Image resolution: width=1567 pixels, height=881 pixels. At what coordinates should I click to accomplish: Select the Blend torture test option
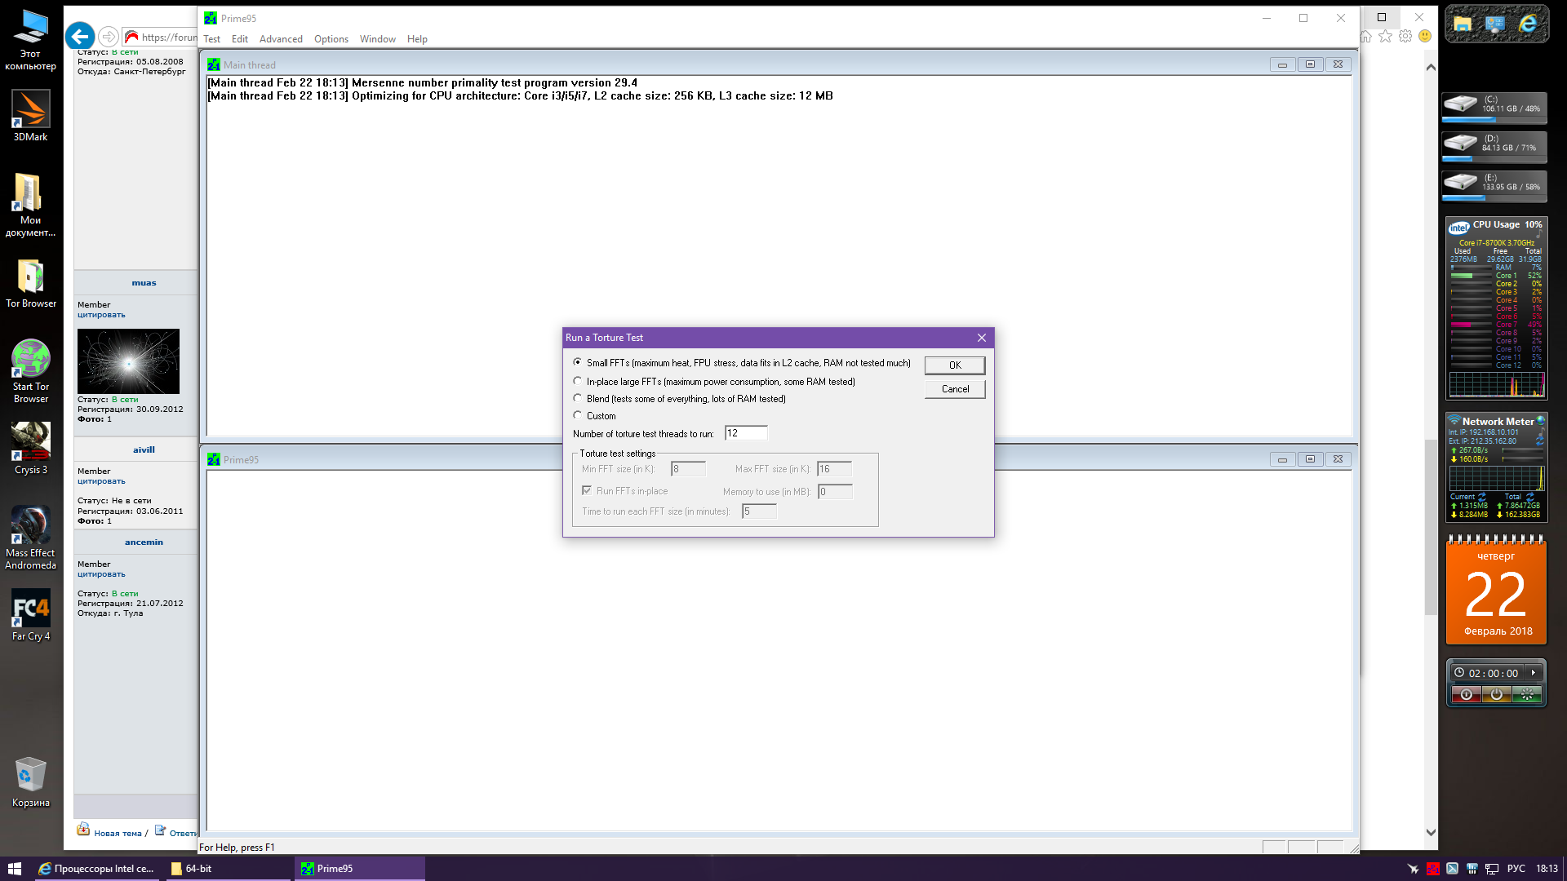tap(578, 398)
